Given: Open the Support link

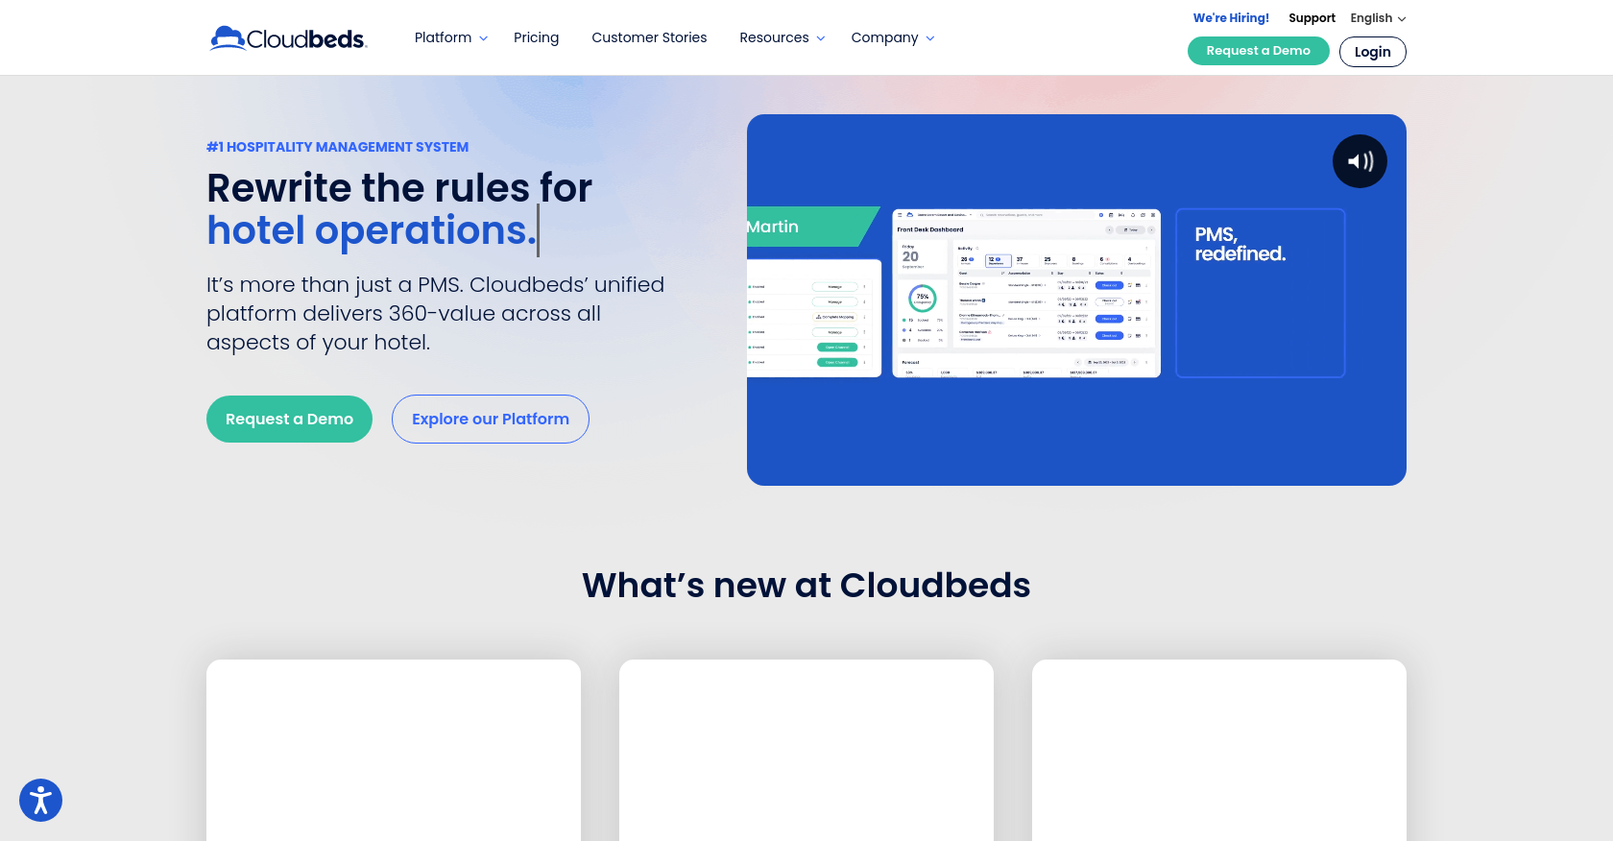Looking at the screenshot, I should 1312,18.
